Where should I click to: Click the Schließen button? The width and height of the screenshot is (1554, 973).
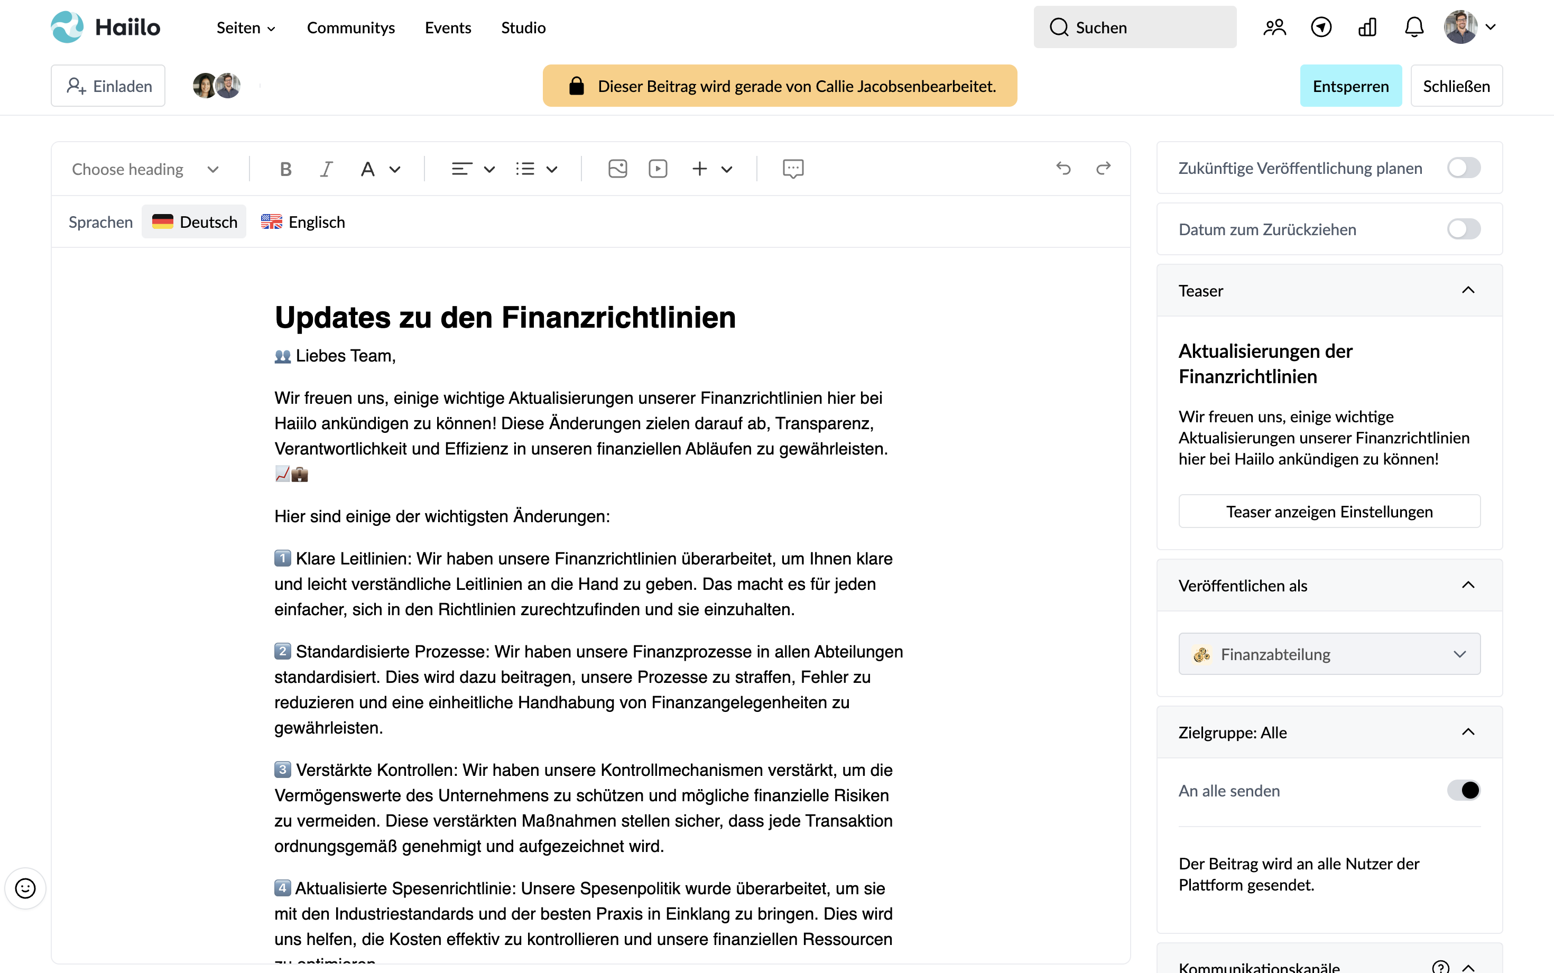click(x=1456, y=86)
